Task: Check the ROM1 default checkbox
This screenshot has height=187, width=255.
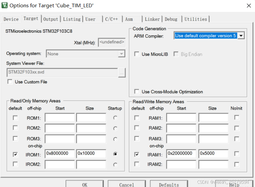Action: (15, 118)
